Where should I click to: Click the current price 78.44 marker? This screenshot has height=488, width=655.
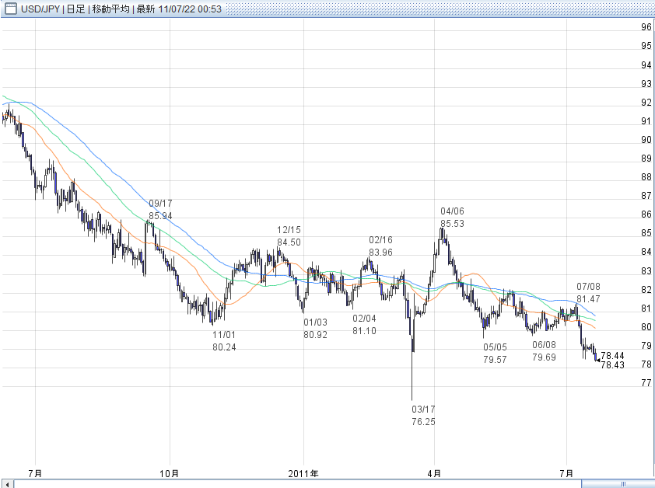612,356
